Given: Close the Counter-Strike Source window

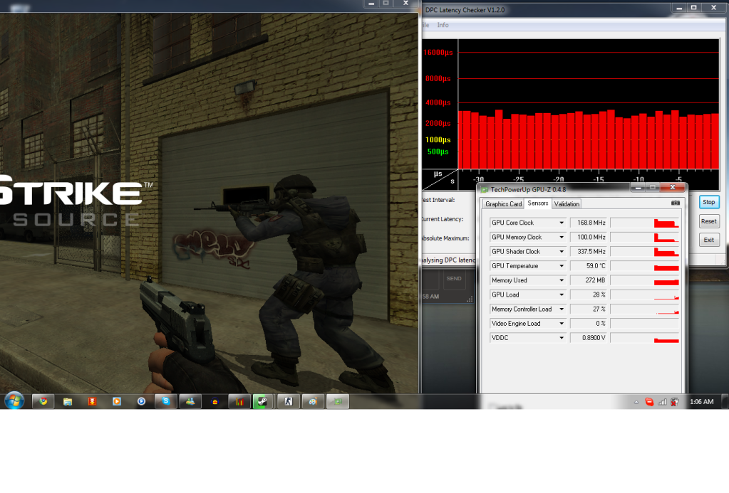Looking at the screenshot, I should point(405,4).
